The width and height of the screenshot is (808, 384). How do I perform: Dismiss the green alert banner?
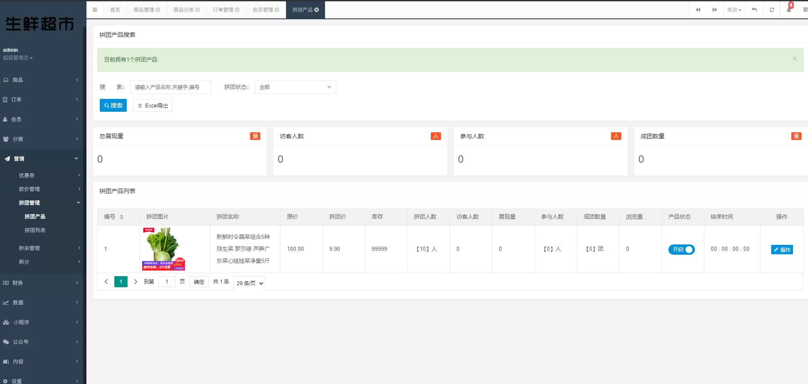pos(794,59)
